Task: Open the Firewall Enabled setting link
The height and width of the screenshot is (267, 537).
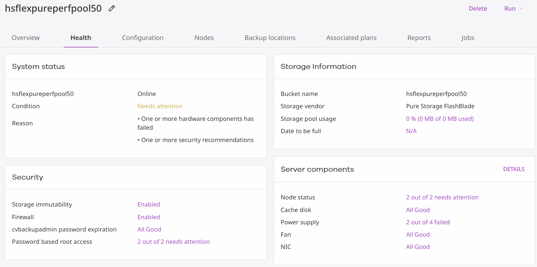Action: [x=148, y=217]
